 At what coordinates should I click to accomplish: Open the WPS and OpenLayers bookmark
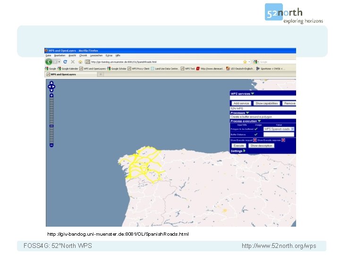(93, 68)
